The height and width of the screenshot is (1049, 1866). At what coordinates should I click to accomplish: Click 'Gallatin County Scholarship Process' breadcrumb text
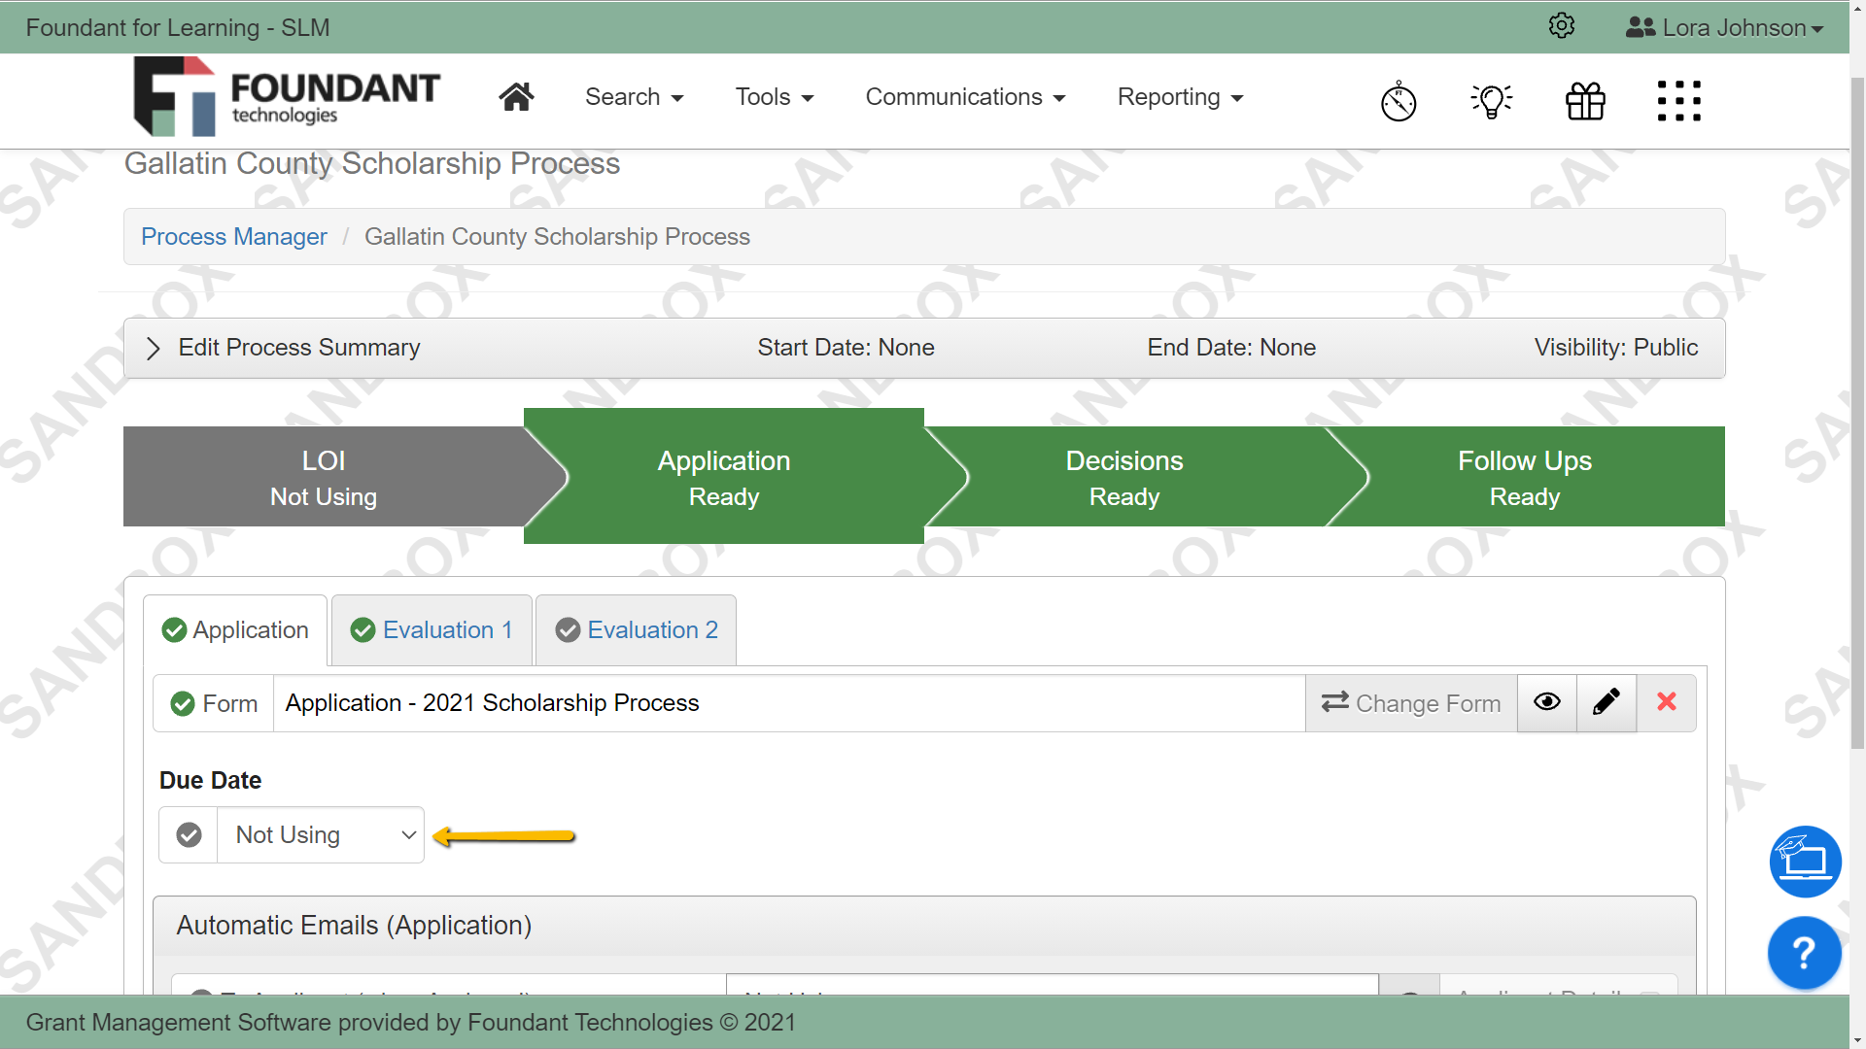pos(557,237)
